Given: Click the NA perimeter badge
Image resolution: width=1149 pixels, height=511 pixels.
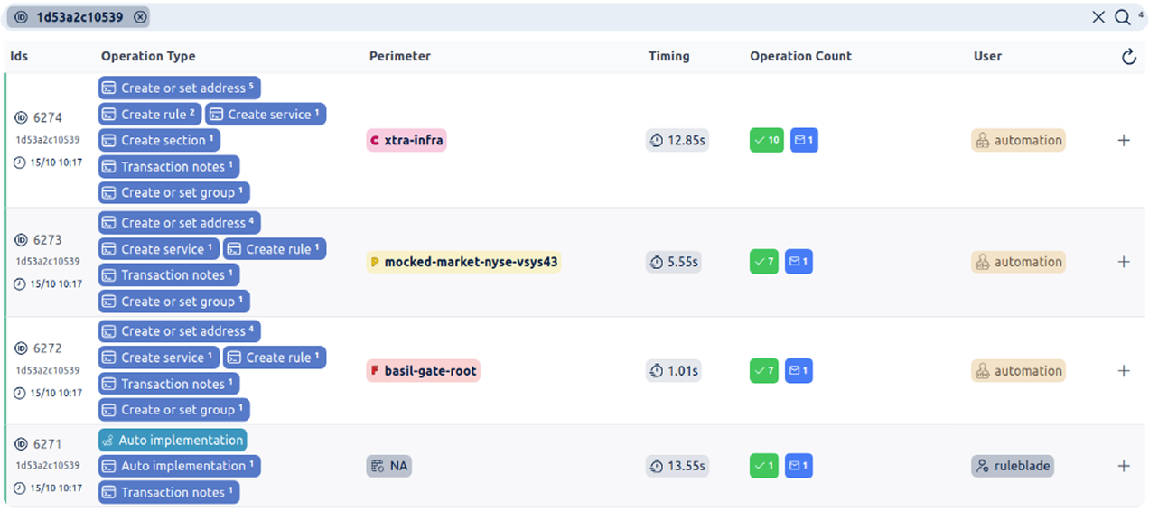Looking at the screenshot, I should tap(389, 466).
